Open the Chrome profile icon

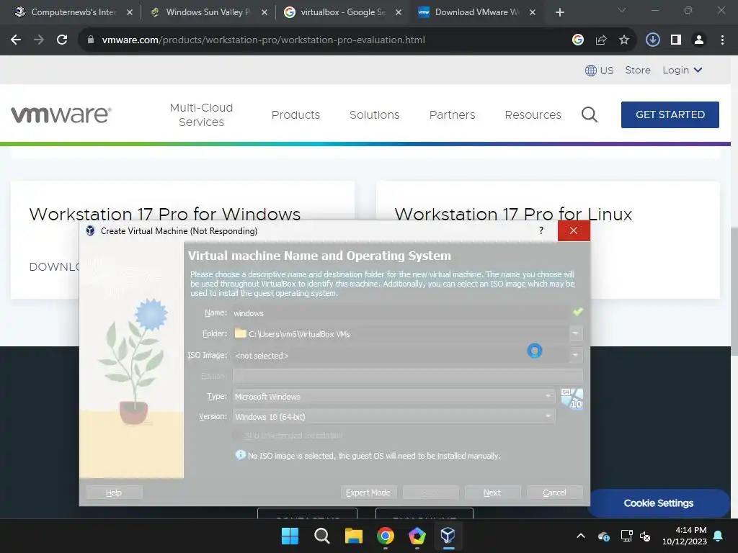click(x=699, y=40)
